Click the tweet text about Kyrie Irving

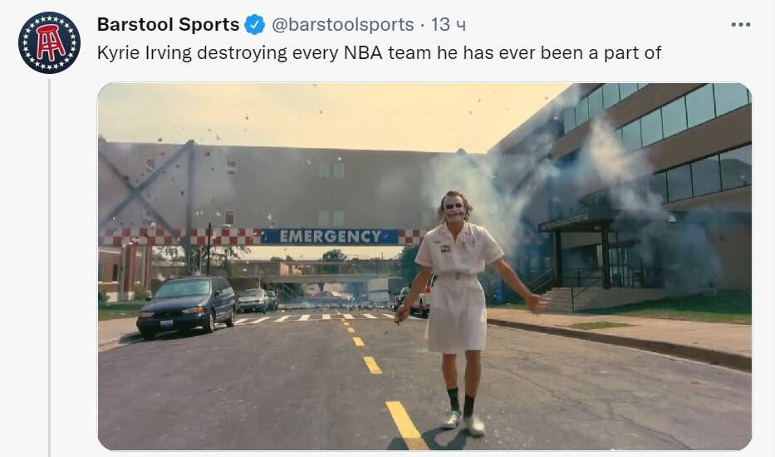[x=379, y=53]
